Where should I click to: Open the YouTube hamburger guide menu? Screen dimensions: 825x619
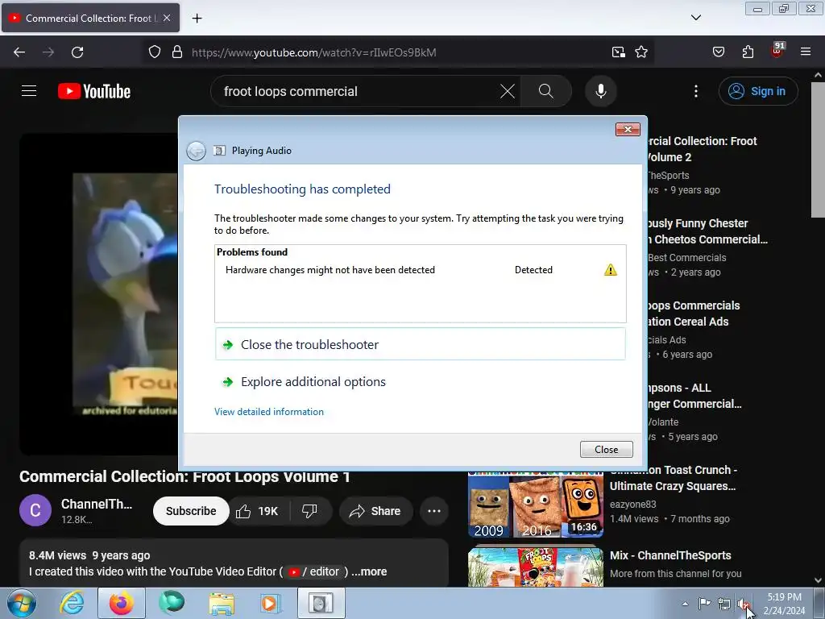[29, 91]
